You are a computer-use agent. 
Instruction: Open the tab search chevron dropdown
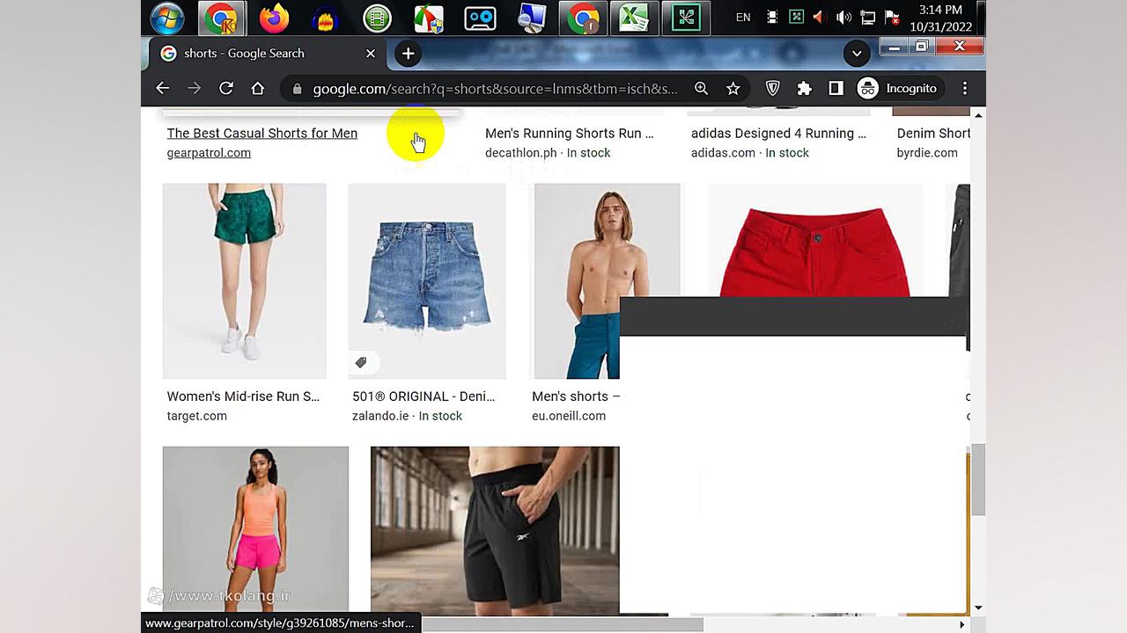857,54
